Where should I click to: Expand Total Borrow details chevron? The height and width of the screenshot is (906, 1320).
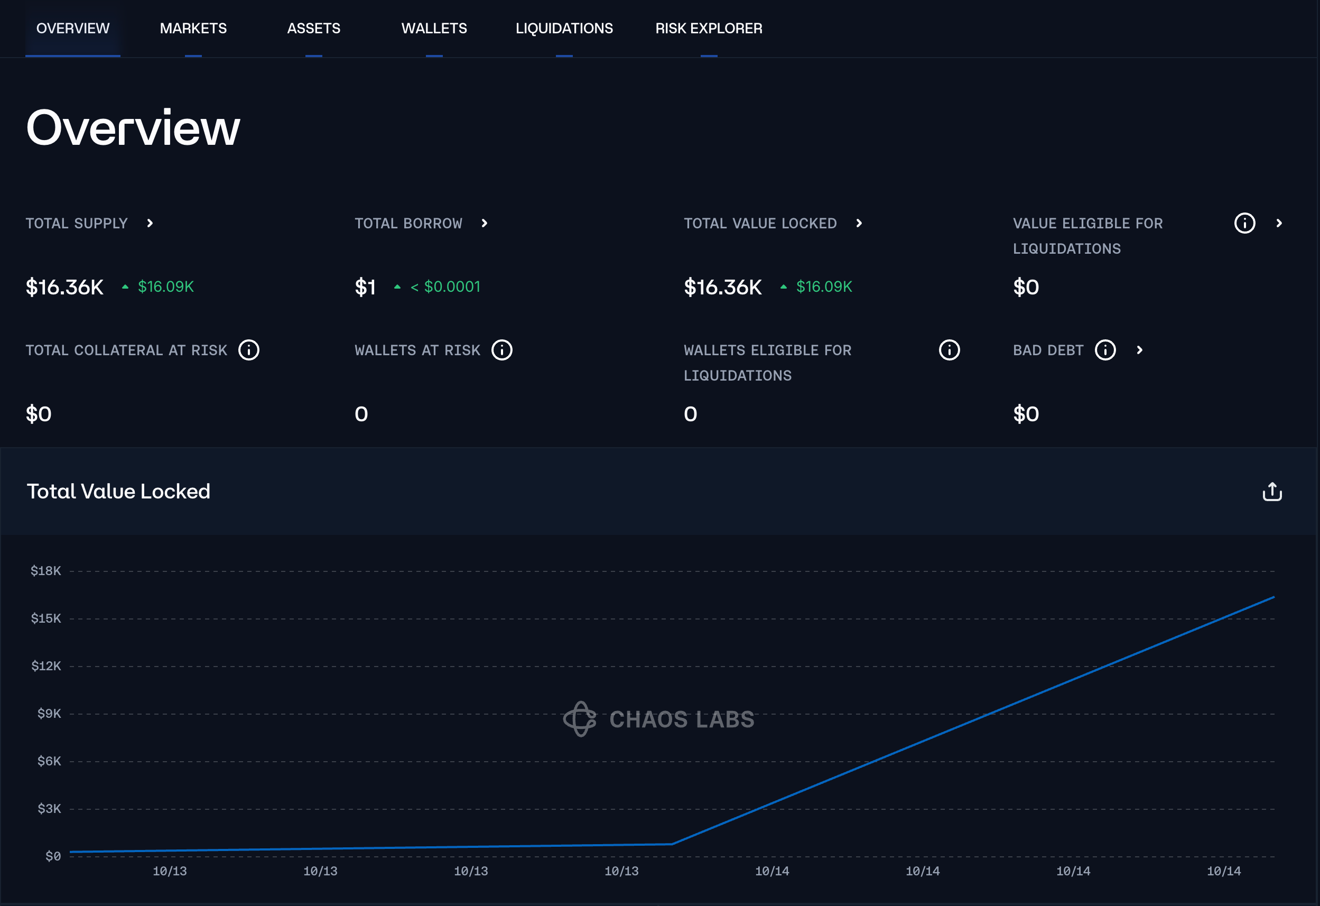[485, 223]
